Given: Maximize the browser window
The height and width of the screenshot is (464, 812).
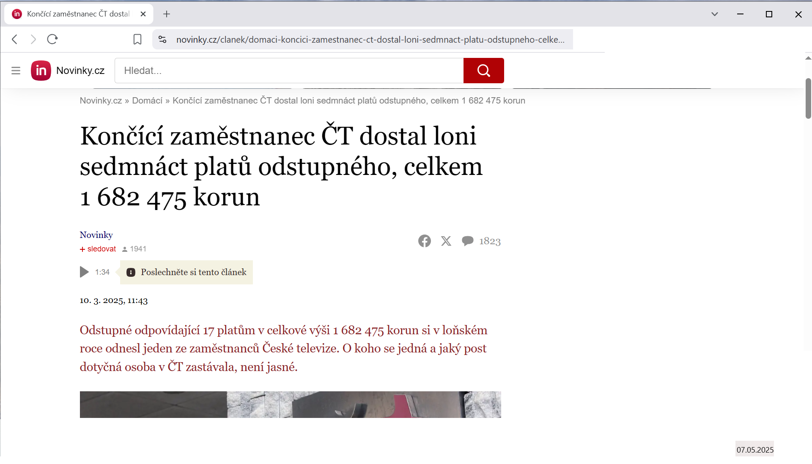Looking at the screenshot, I should click(x=769, y=14).
